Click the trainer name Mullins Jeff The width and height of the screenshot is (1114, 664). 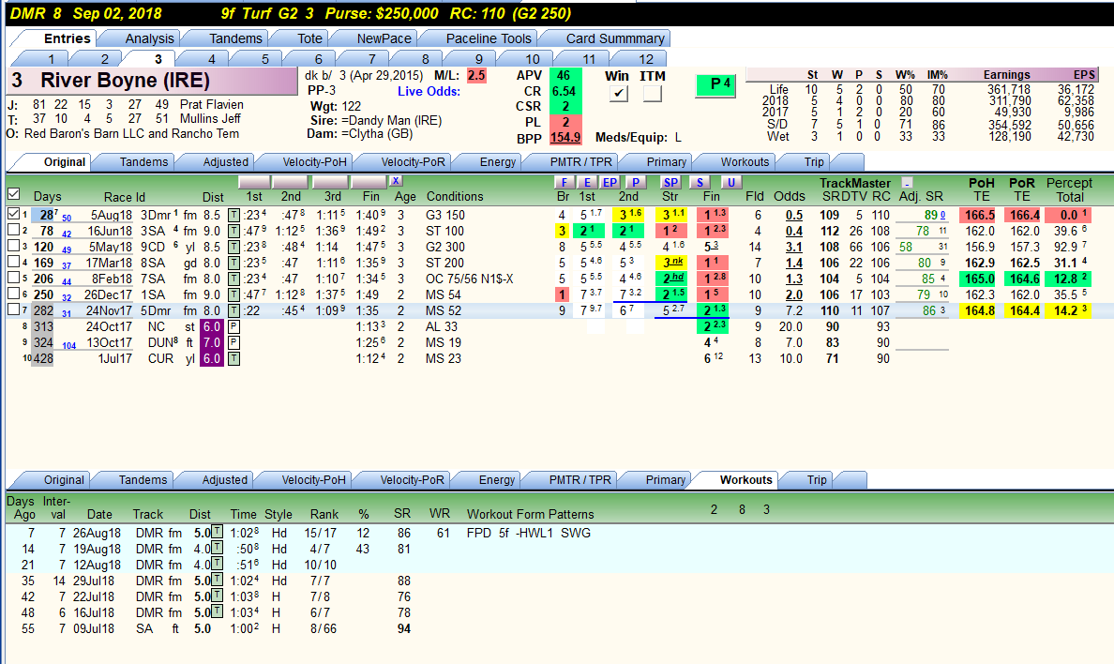[x=210, y=119]
